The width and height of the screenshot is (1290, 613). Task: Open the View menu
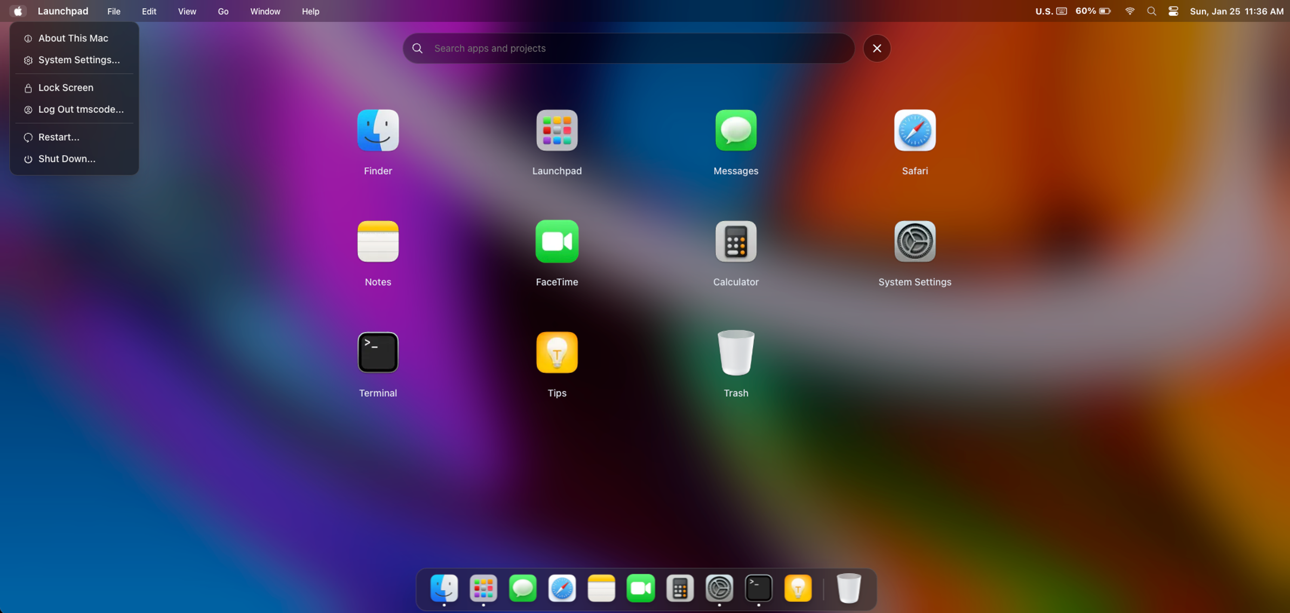click(187, 11)
